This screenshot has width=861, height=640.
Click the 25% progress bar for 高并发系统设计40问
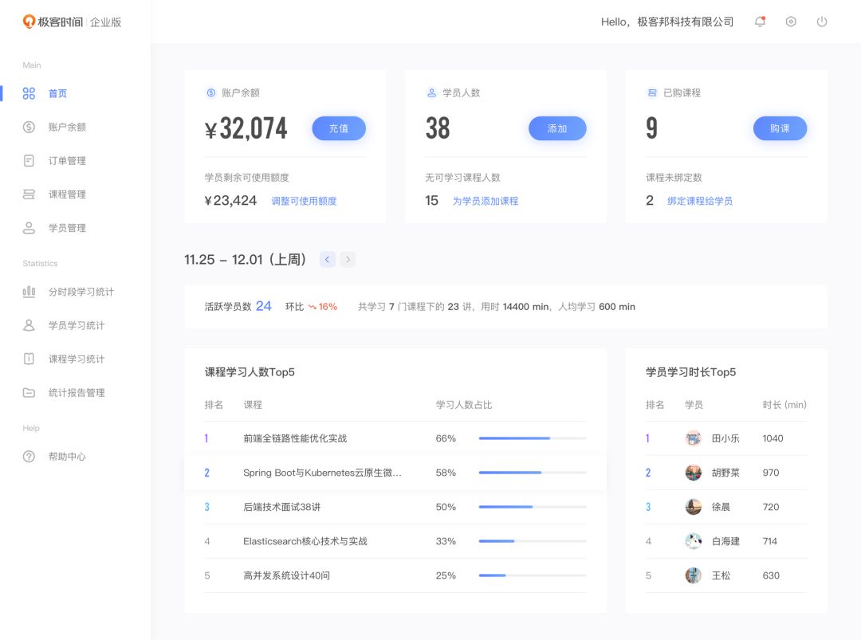(x=533, y=575)
